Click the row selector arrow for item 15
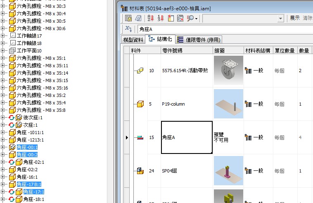The image size is (313, 203). (x=127, y=137)
